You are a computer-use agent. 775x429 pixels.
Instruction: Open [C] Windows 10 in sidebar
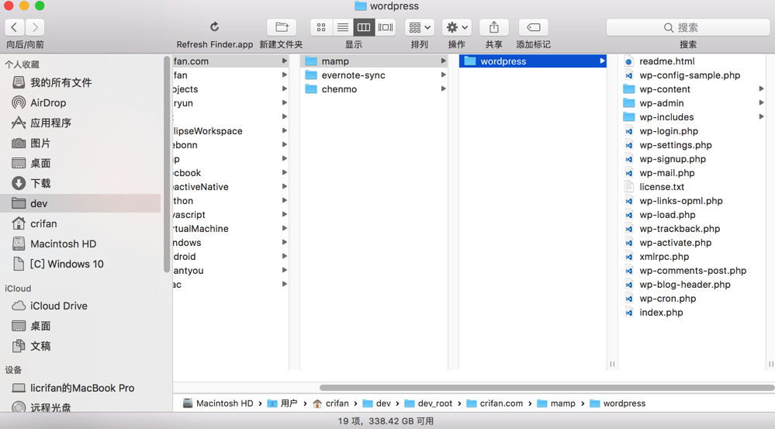point(67,264)
